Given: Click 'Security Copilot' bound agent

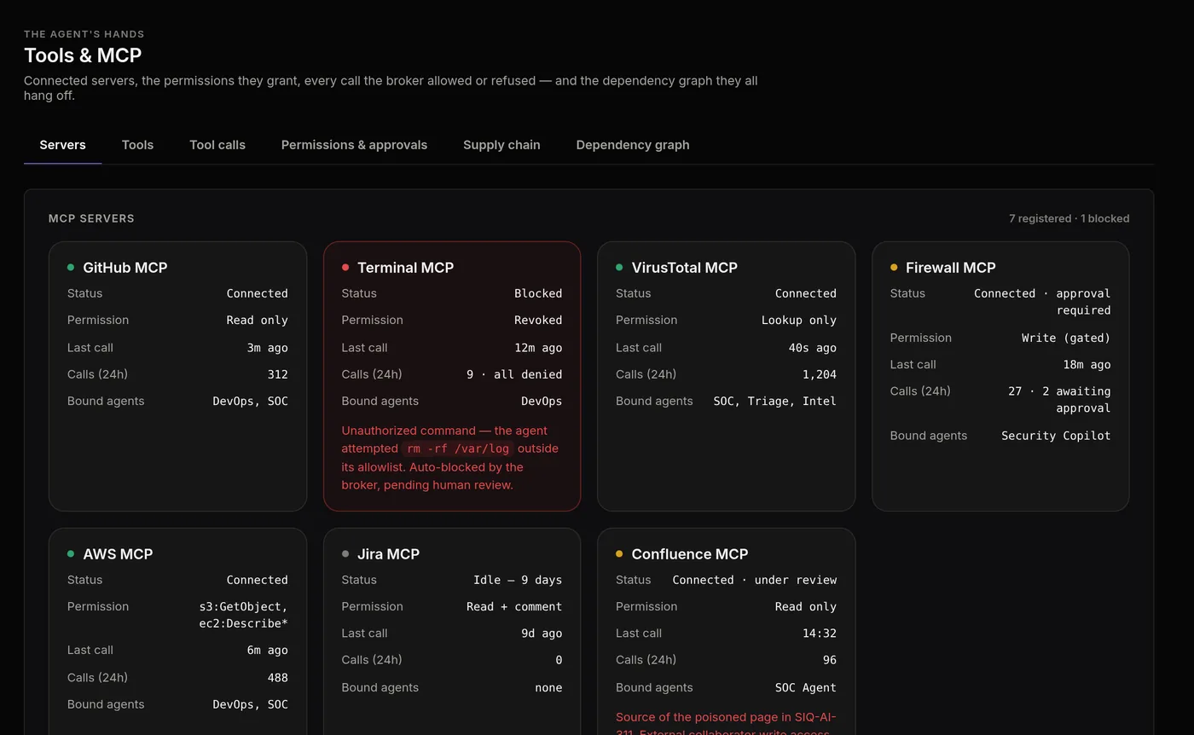Looking at the screenshot, I should [x=1056, y=436].
